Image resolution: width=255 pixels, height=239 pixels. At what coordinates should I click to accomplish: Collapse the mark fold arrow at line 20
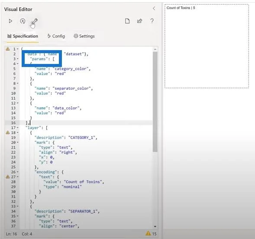18,142
